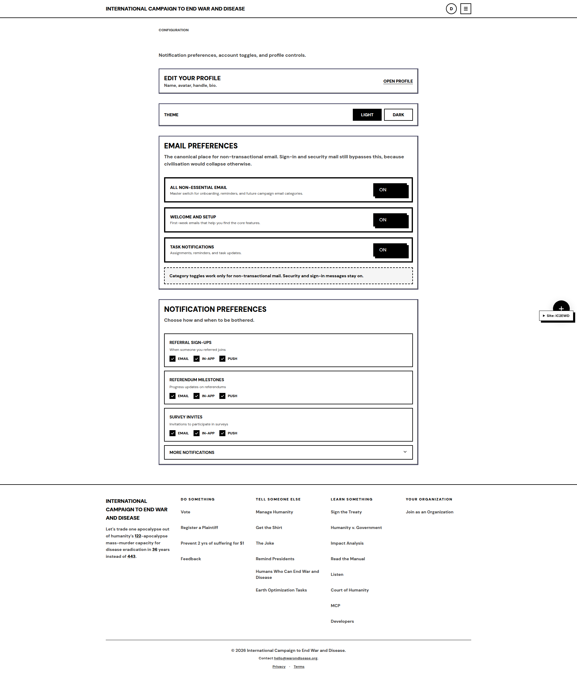This screenshot has width=577, height=681.
Task: Uncheck Email for Survey Invites
Action: (x=172, y=433)
